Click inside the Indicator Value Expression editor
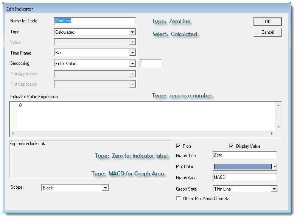Viewport: 297px width, 219px height. point(144,116)
